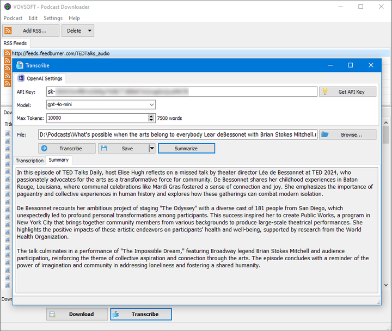Decrease Max Tokens with down spinner arrow
The image size is (392, 331).
(151, 120)
